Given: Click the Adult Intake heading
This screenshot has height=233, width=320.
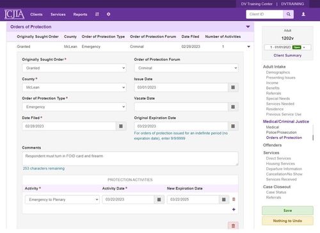Looking at the screenshot, I should [x=274, y=67].
